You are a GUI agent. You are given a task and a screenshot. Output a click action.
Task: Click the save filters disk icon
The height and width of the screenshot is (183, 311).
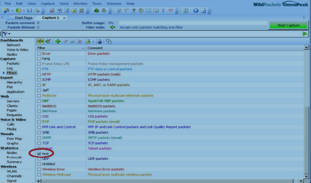(x=99, y=41)
